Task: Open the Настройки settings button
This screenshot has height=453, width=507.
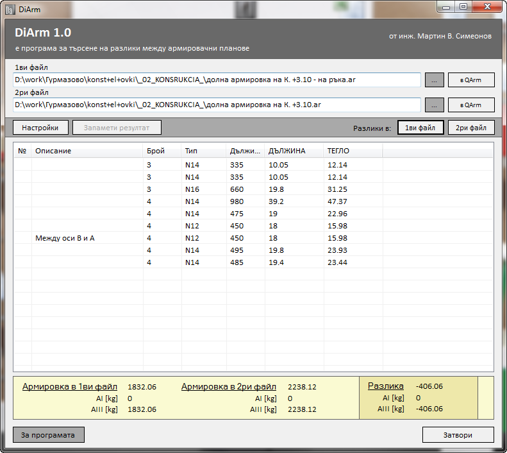Action: [40, 128]
